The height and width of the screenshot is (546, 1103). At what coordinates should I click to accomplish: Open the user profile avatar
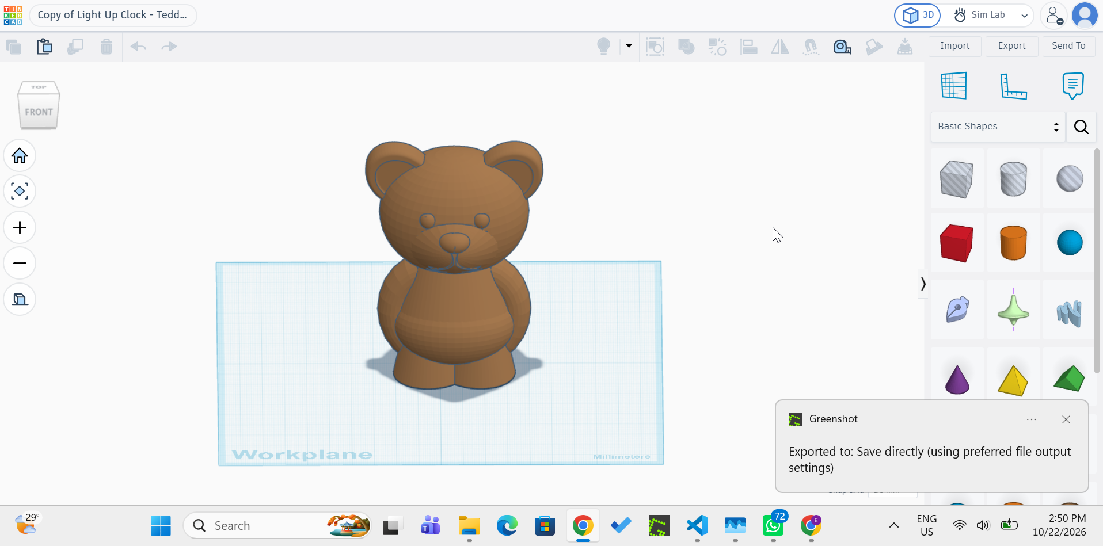pos(1085,15)
